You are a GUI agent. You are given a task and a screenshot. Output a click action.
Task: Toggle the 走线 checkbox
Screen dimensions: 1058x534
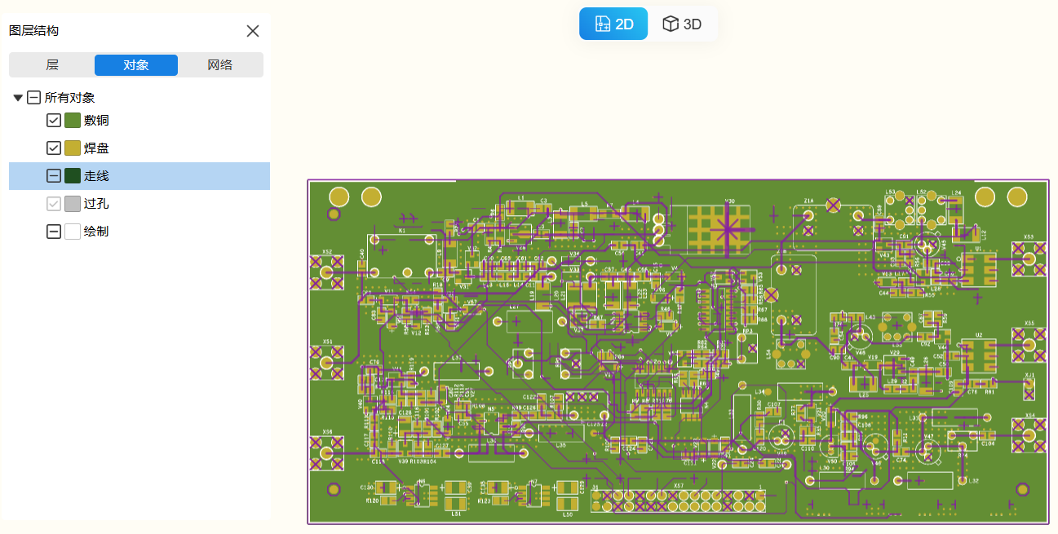coord(54,176)
